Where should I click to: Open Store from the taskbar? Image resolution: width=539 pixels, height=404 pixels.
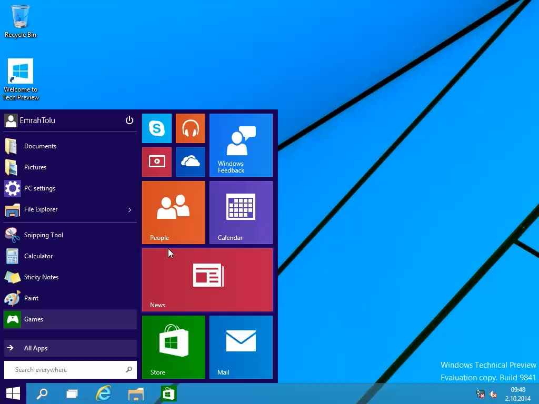pos(168,393)
